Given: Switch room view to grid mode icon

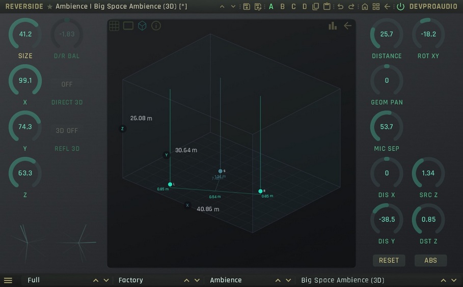Looking at the screenshot, I should [114, 26].
